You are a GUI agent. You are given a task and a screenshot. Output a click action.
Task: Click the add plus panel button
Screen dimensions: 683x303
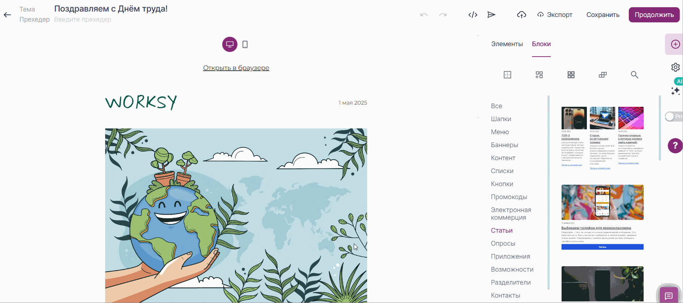675,44
